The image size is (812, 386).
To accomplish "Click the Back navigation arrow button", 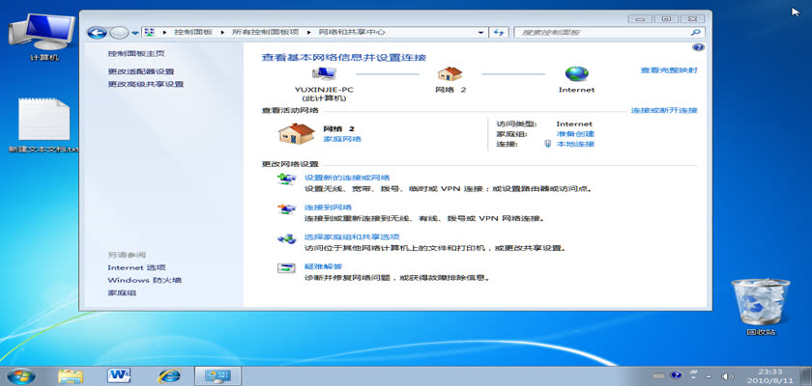I will pyautogui.click(x=96, y=33).
